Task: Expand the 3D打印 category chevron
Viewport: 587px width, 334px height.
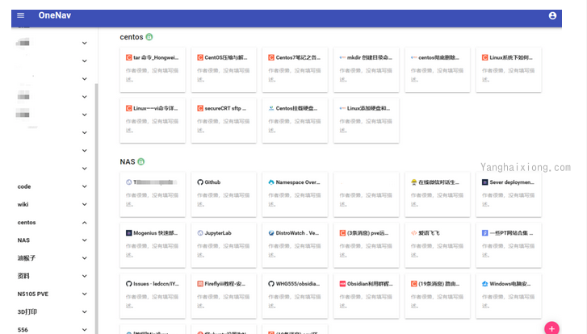Action: point(85,312)
